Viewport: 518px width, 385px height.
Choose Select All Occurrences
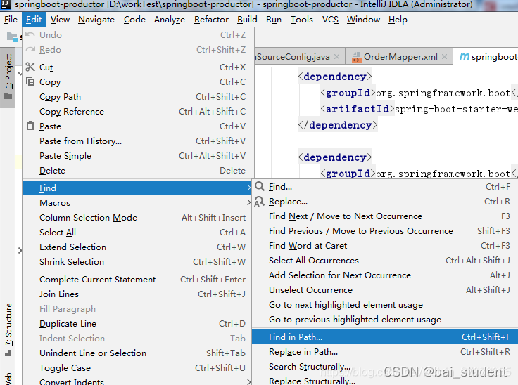point(385,260)
